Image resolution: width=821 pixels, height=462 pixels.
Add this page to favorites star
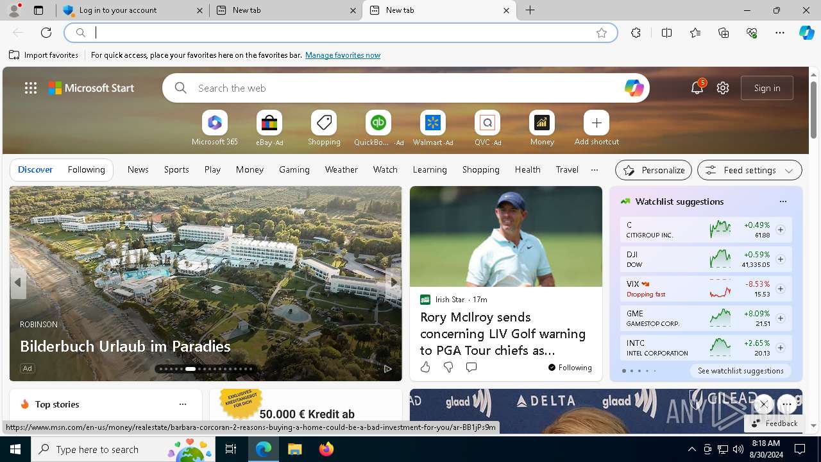(602, 33)
